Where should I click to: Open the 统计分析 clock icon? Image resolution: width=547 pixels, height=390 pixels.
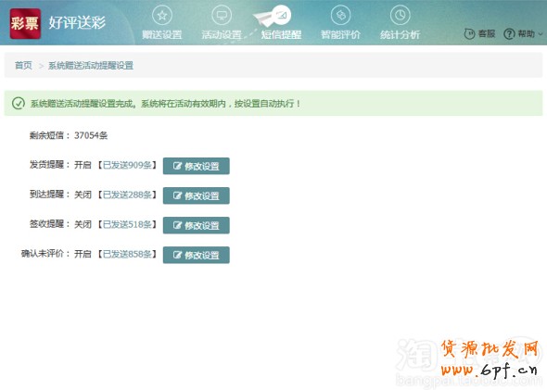click(401, 16)
